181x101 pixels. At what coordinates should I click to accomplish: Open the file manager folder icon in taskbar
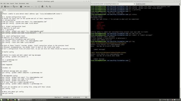[x=15, y=100]
